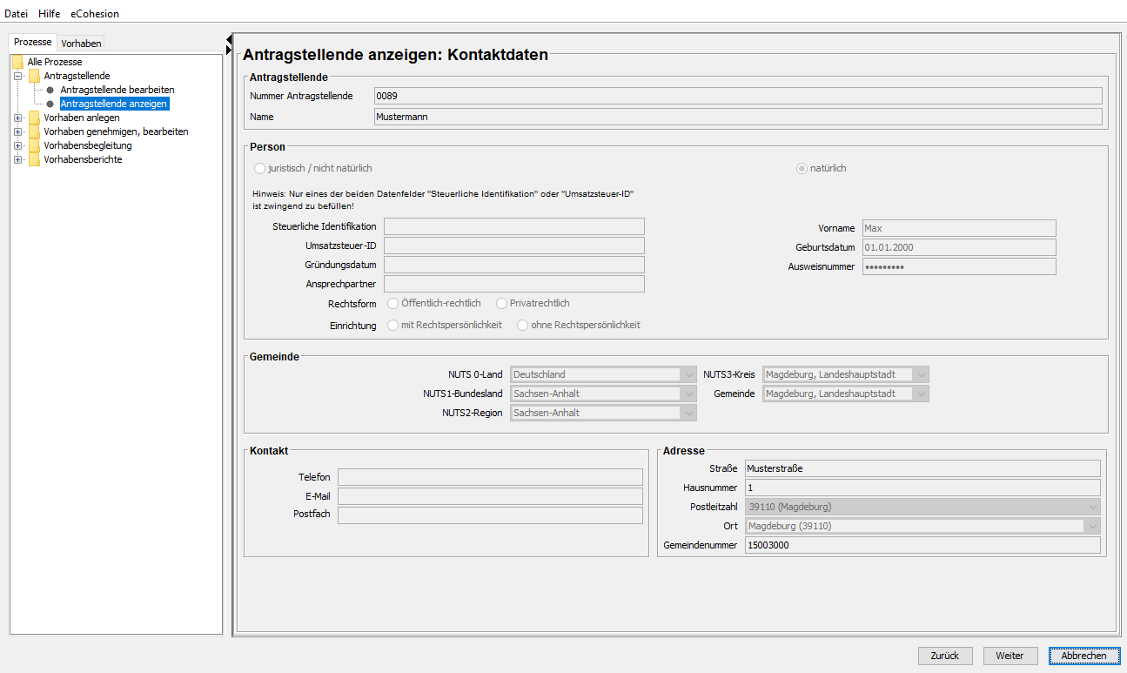Select the juristisch / nicht natürlich radio button
The width and height of the screenshot is (1127, 673).
(258, 168)
